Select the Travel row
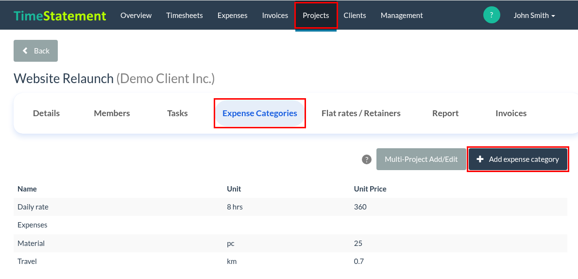Image resolution: width=578 pixels, height=279 pixels. tap(290, 262)
